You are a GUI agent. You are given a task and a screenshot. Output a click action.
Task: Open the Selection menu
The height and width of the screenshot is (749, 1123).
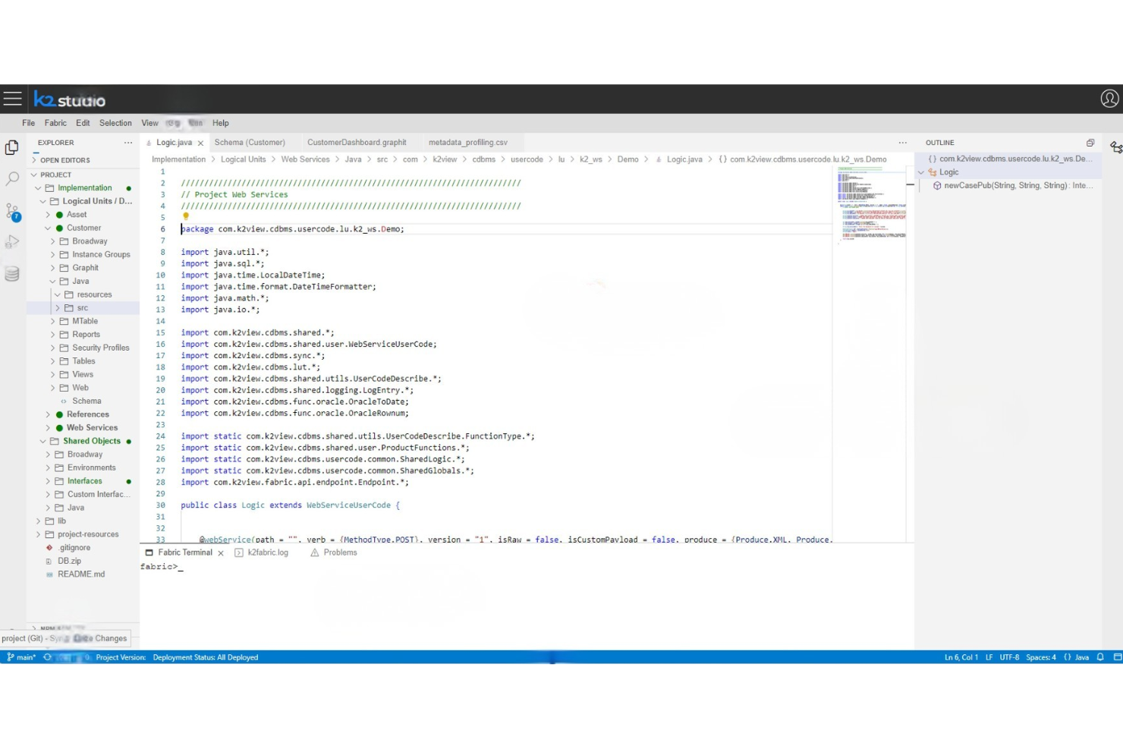pyautogui.click(x=115, y=123)
